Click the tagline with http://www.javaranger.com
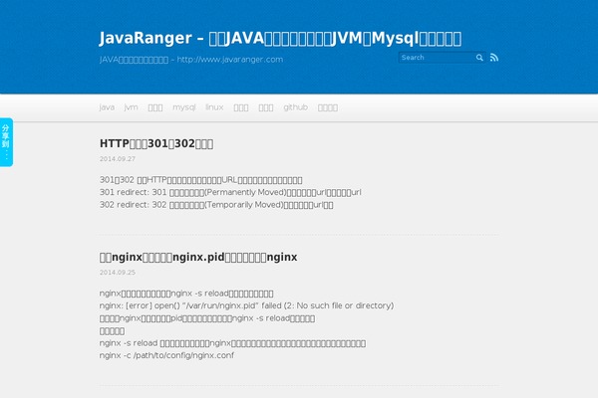The image size is (598, 398). point(191,60)
